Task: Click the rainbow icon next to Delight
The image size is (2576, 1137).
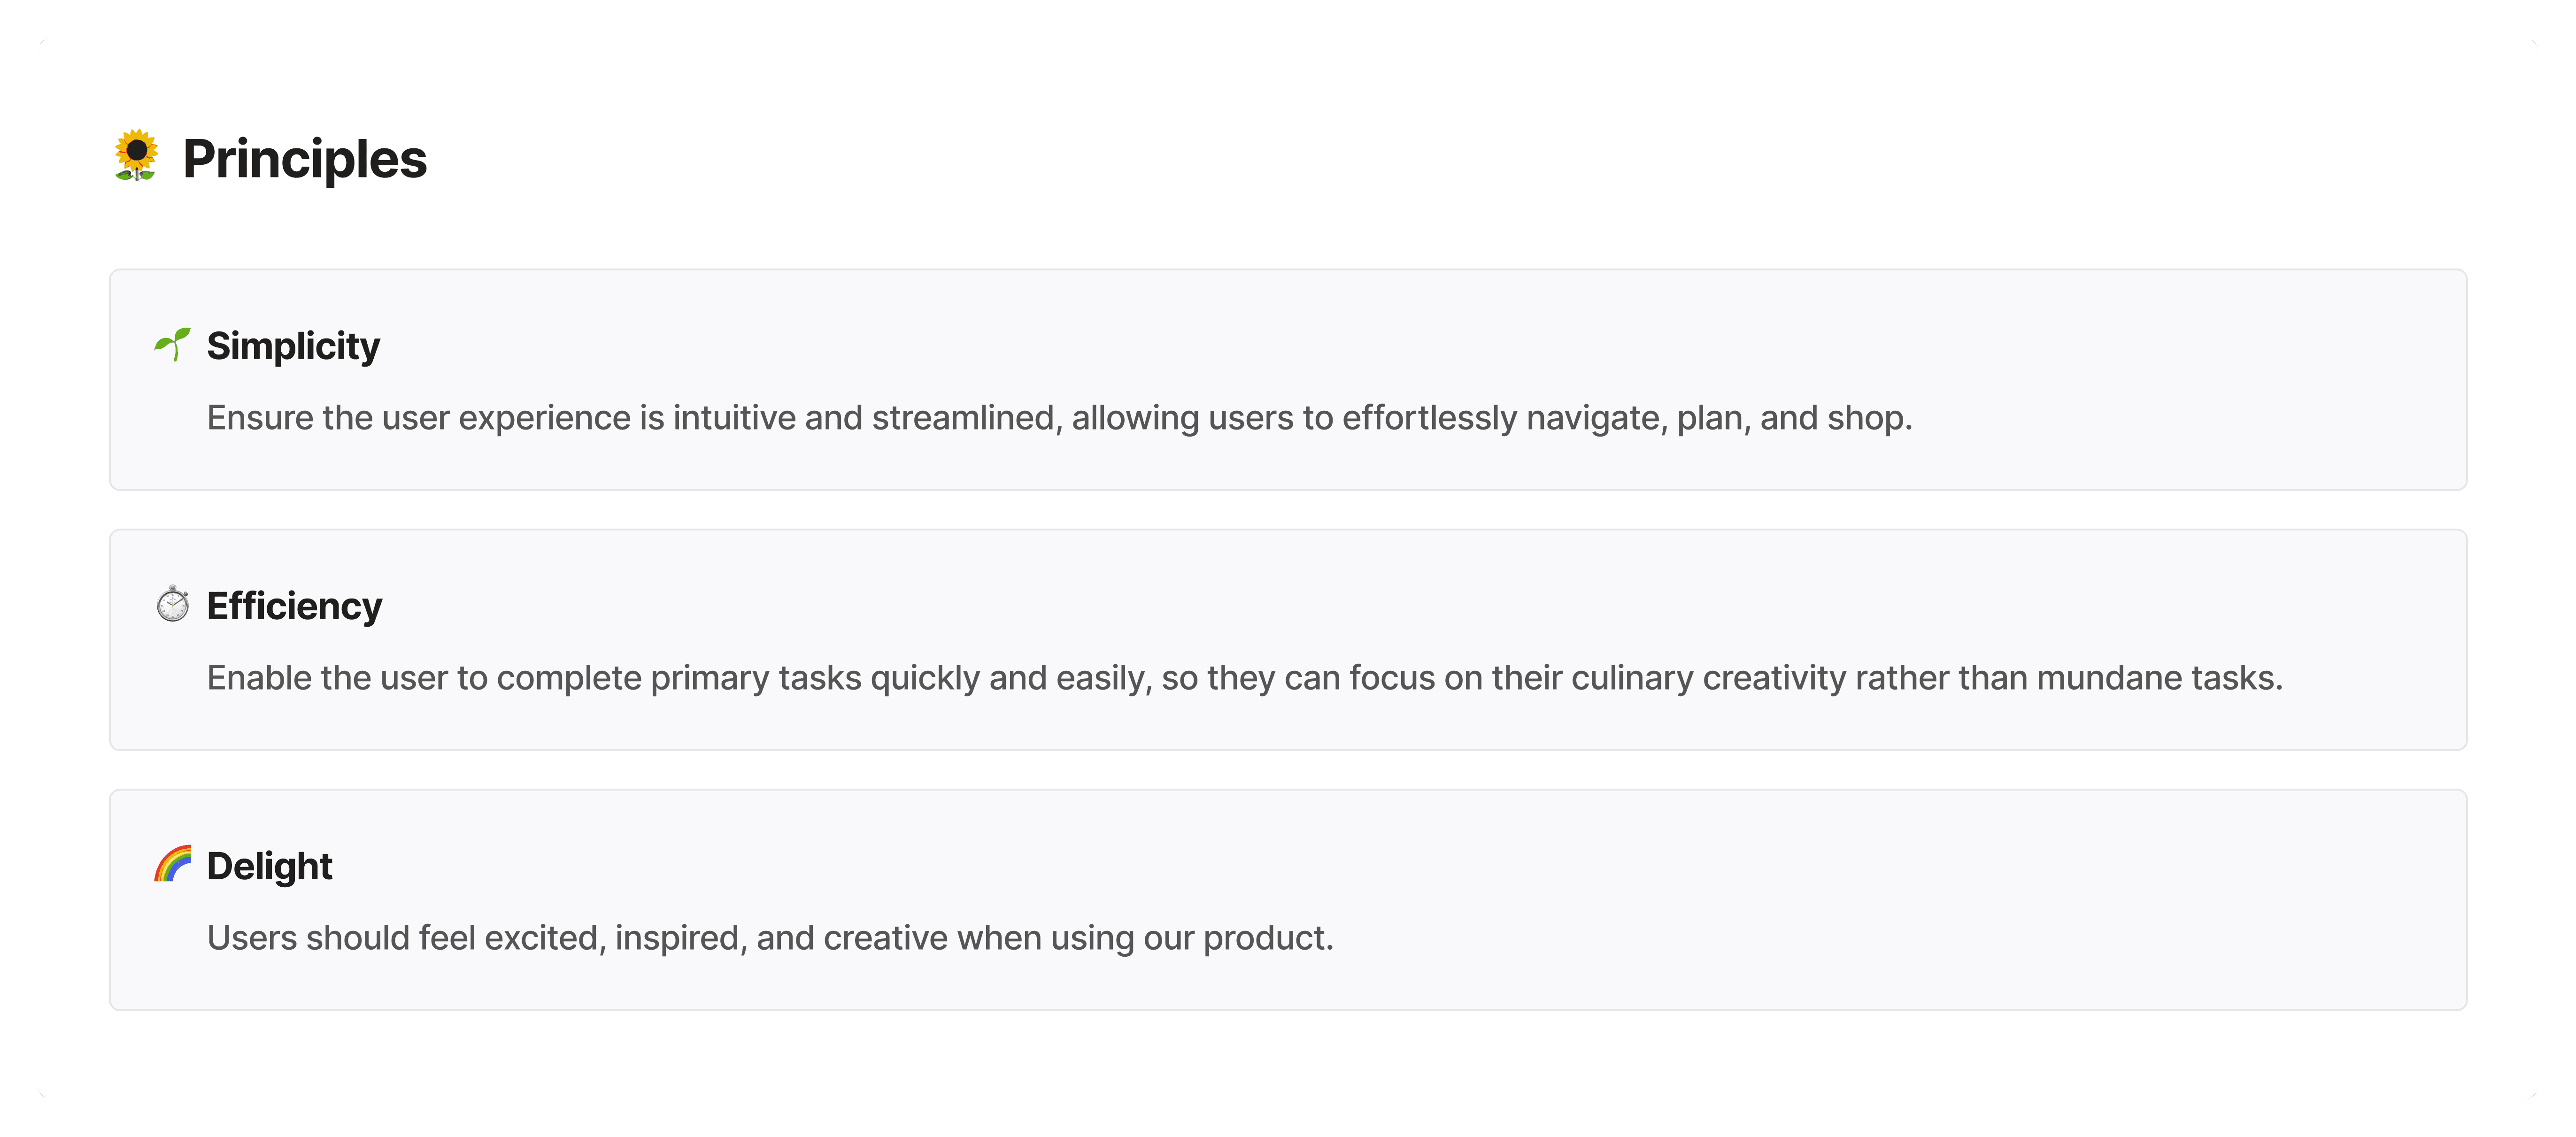Action: point(172,864)
